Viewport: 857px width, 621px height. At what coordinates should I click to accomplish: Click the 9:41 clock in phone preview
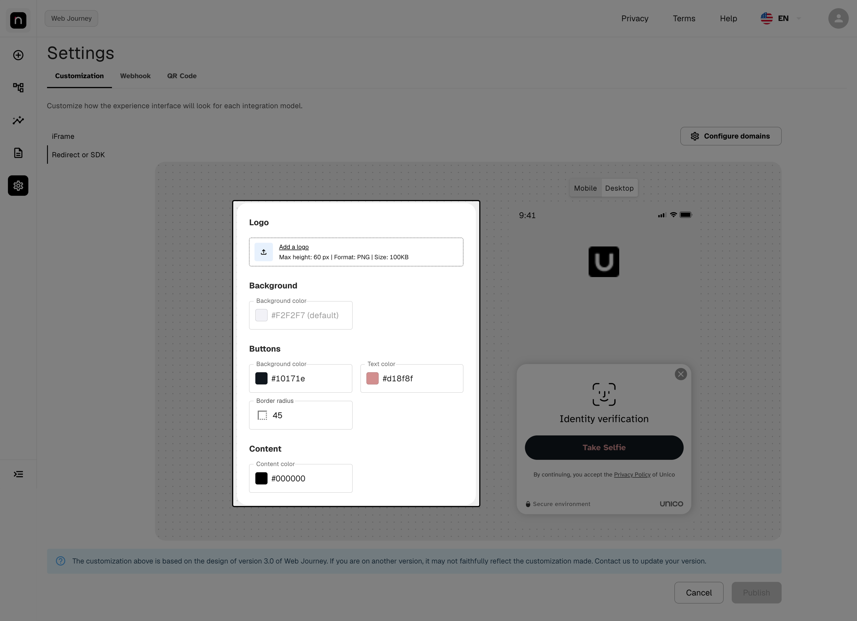527,215
